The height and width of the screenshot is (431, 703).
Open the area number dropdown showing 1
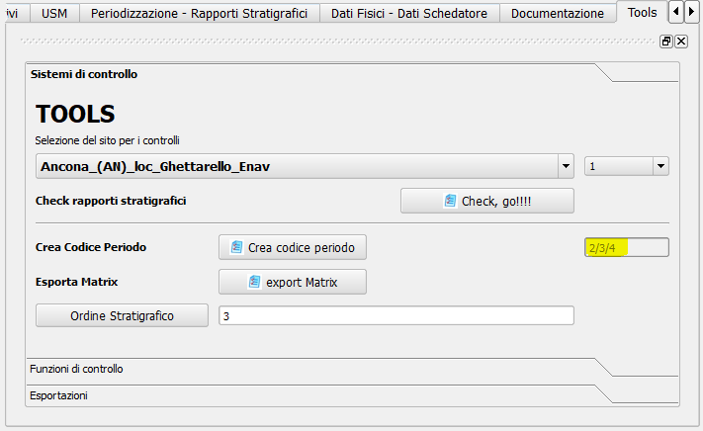coord(626,166)
